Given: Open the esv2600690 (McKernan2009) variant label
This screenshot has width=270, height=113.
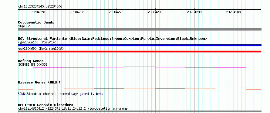Looking at the screenshot, I should pyautogui.click(x=41, y=49).
